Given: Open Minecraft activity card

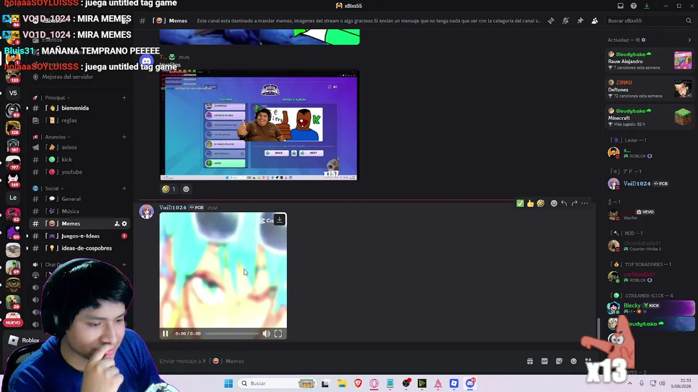Looking at the screenshot, I should point(650,118).
